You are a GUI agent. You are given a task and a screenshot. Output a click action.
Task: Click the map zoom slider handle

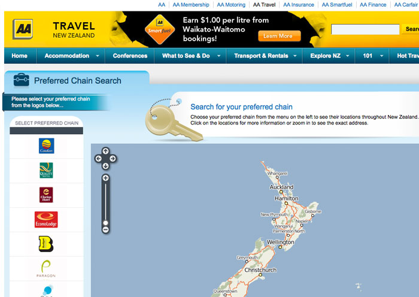click(x=105, y=223)
